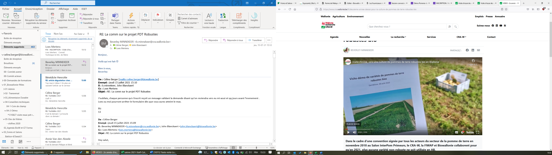552x155 pixels.
Task: Open the Déplacer dropdown
Action: tap(145, 18)
